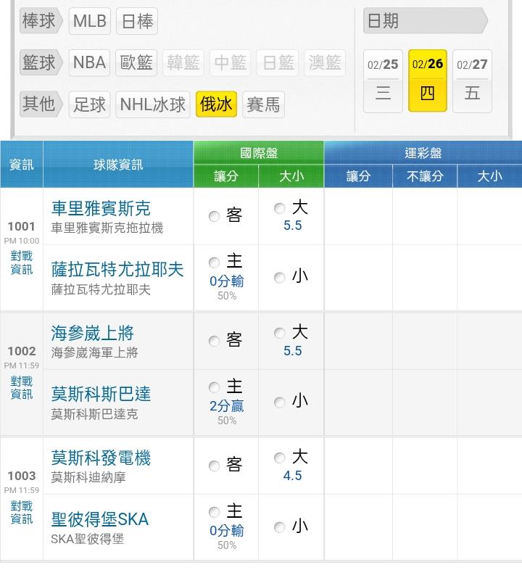Pick 主 radio for game 1002
This screenshot has width=522, height=570.
[x=214, y=387]
